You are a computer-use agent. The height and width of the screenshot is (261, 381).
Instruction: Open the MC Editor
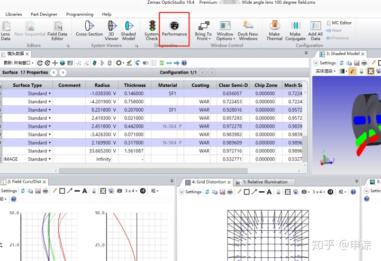339,23
